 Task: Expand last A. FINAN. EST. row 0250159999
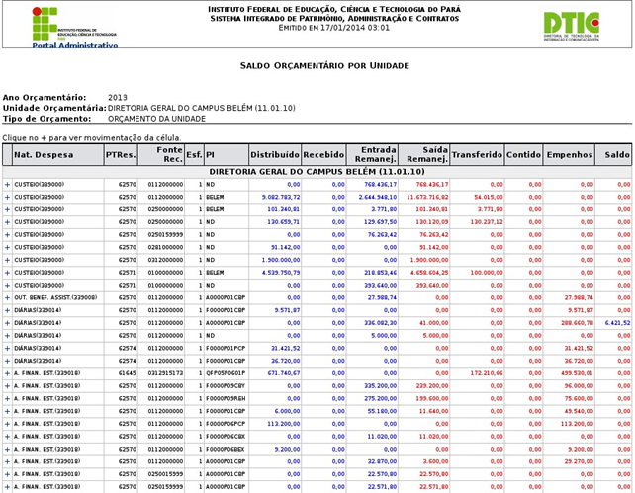point(7,487)
